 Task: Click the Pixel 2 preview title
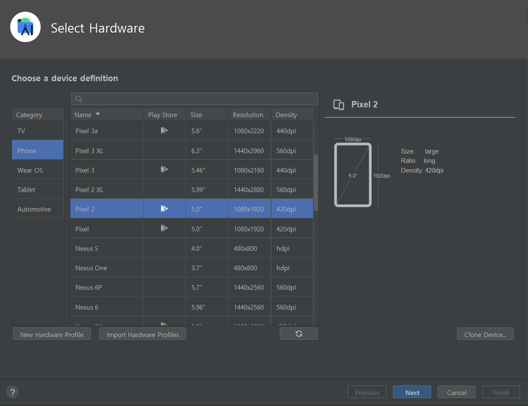tap(365, 104)
